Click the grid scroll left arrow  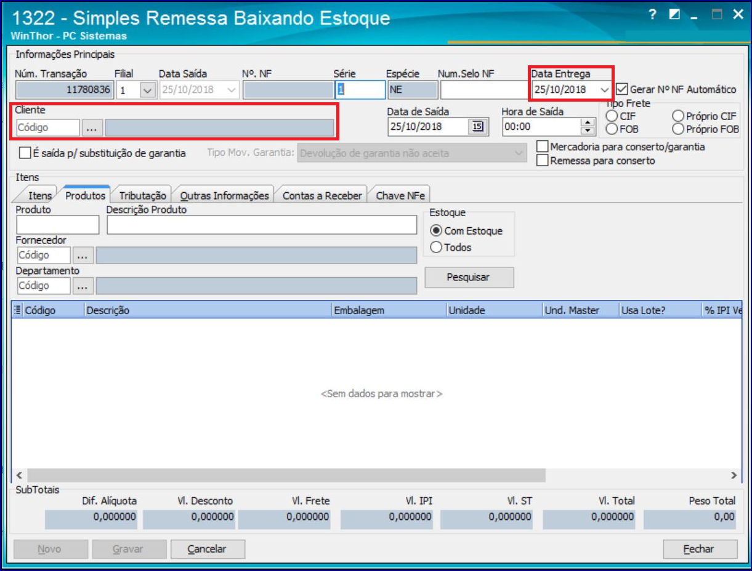(x=18, y=476)
